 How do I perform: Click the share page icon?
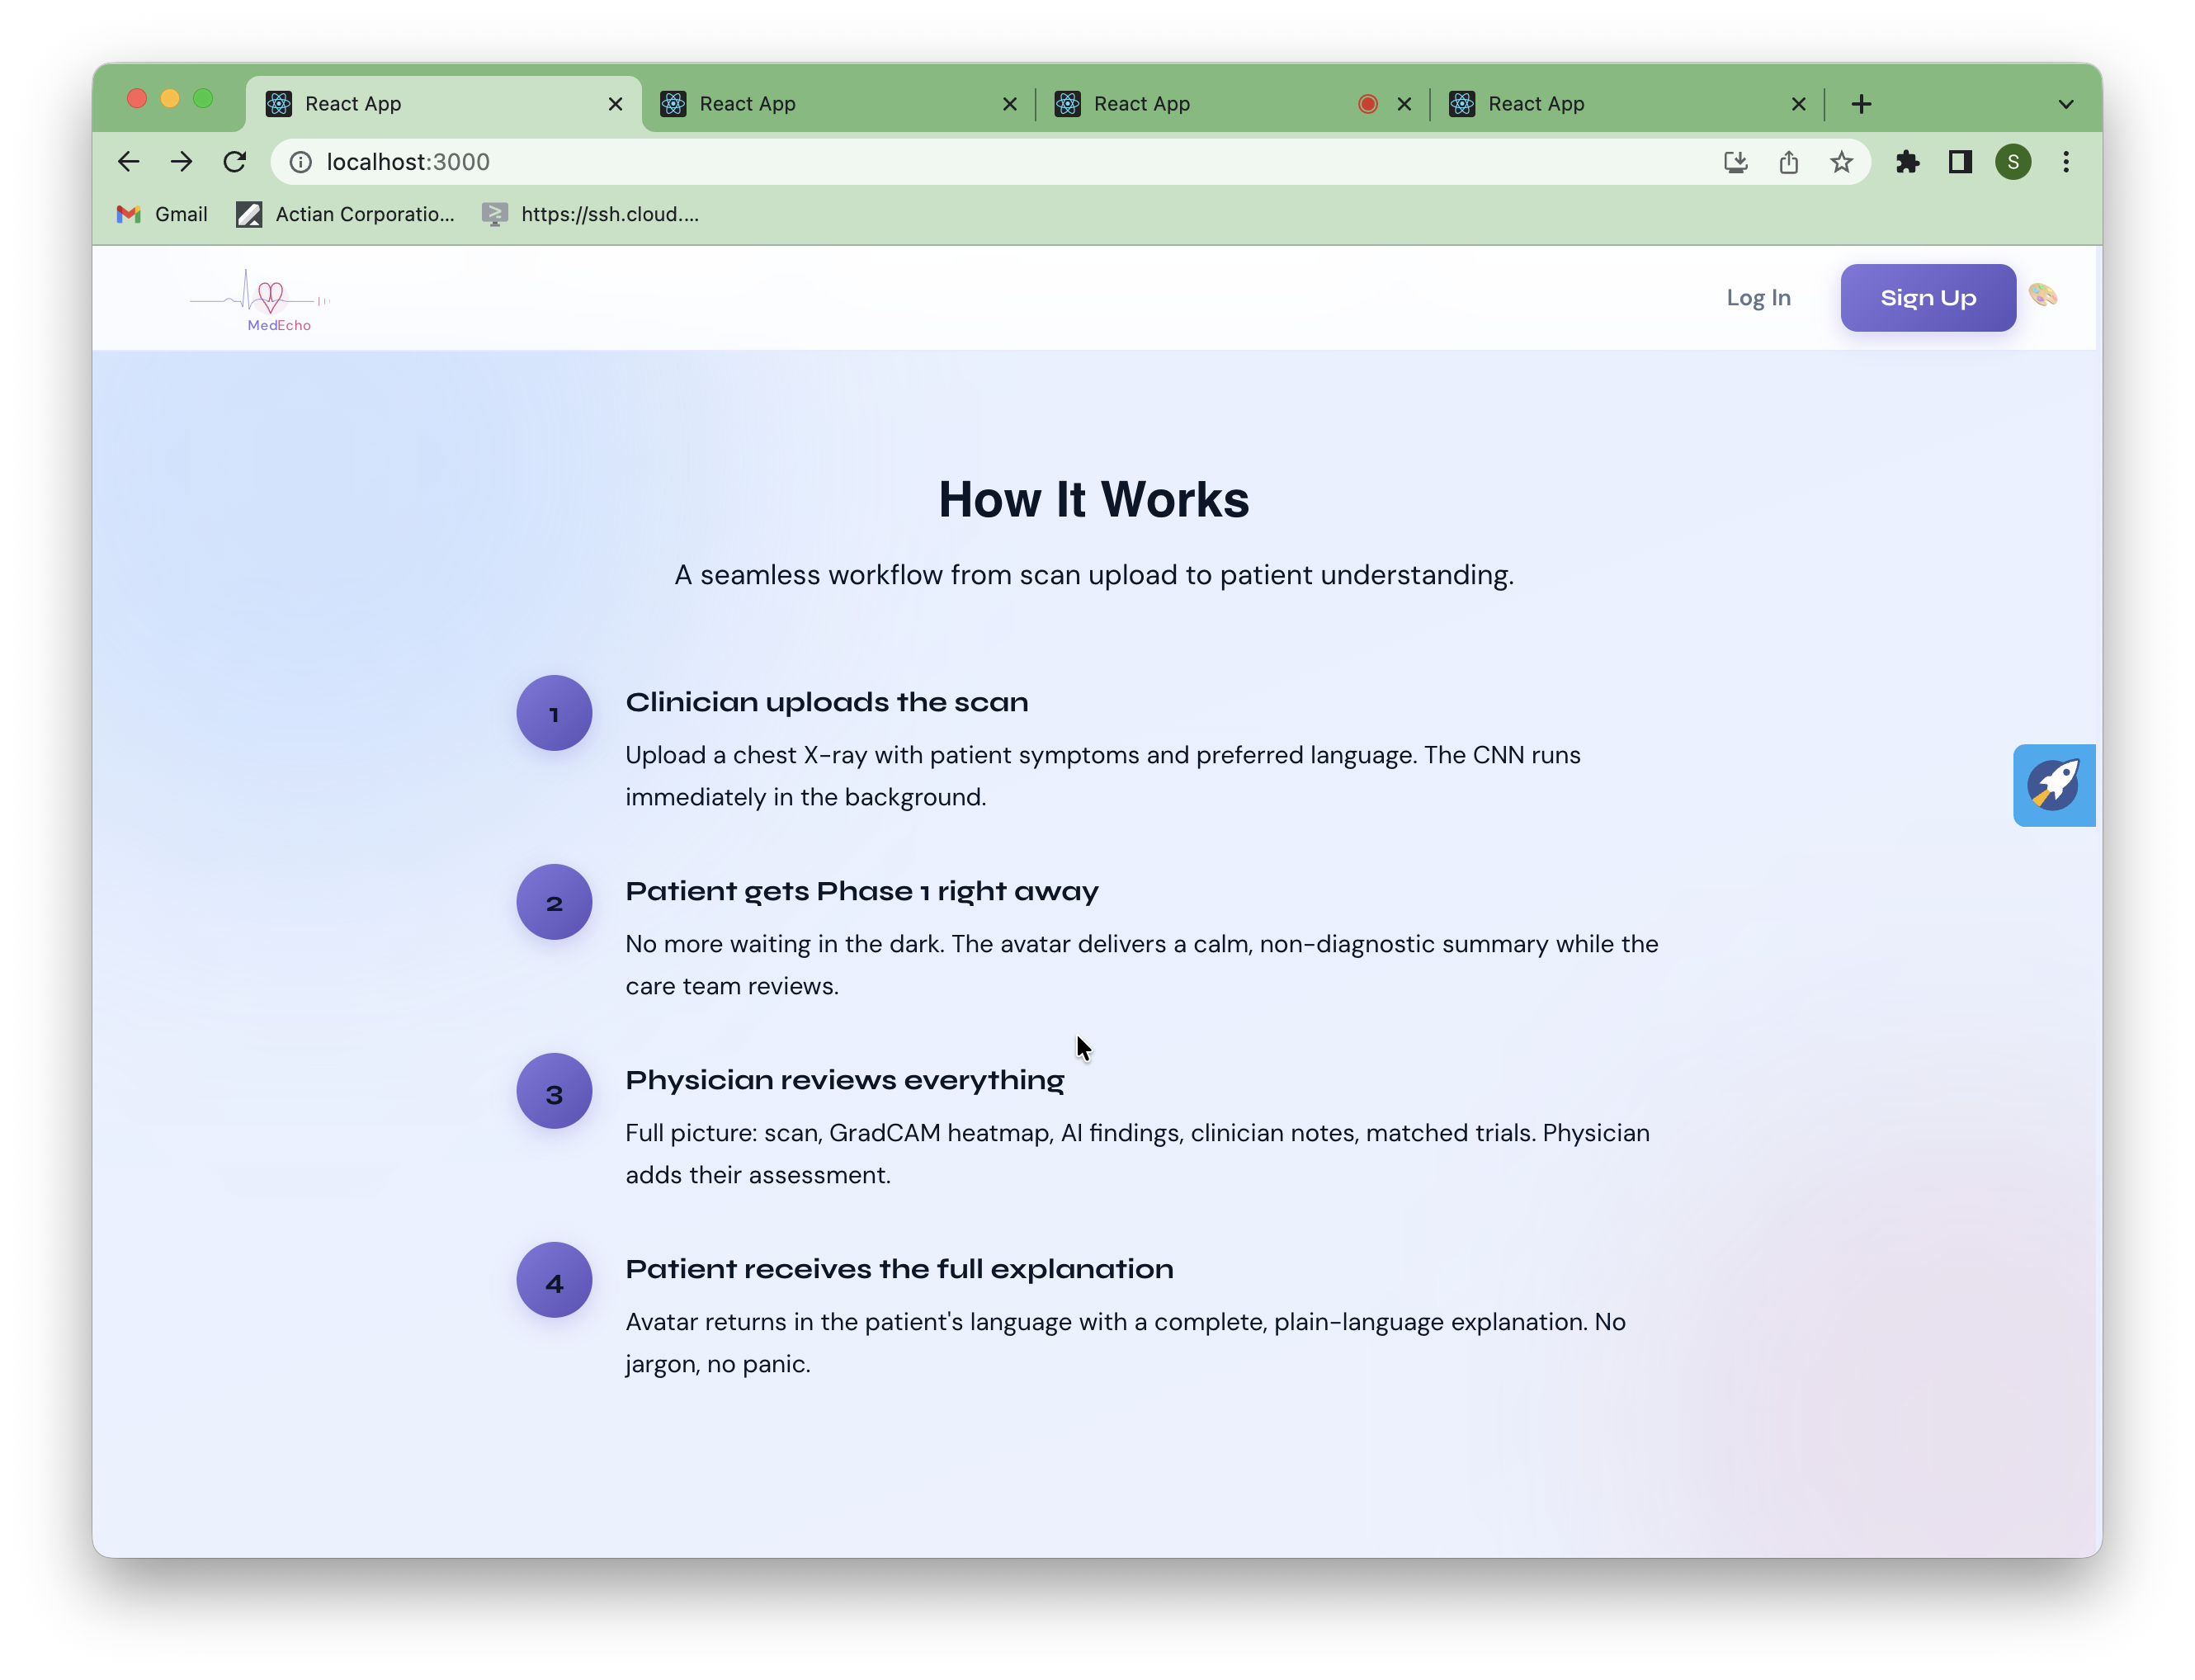tap(1788, 162)
